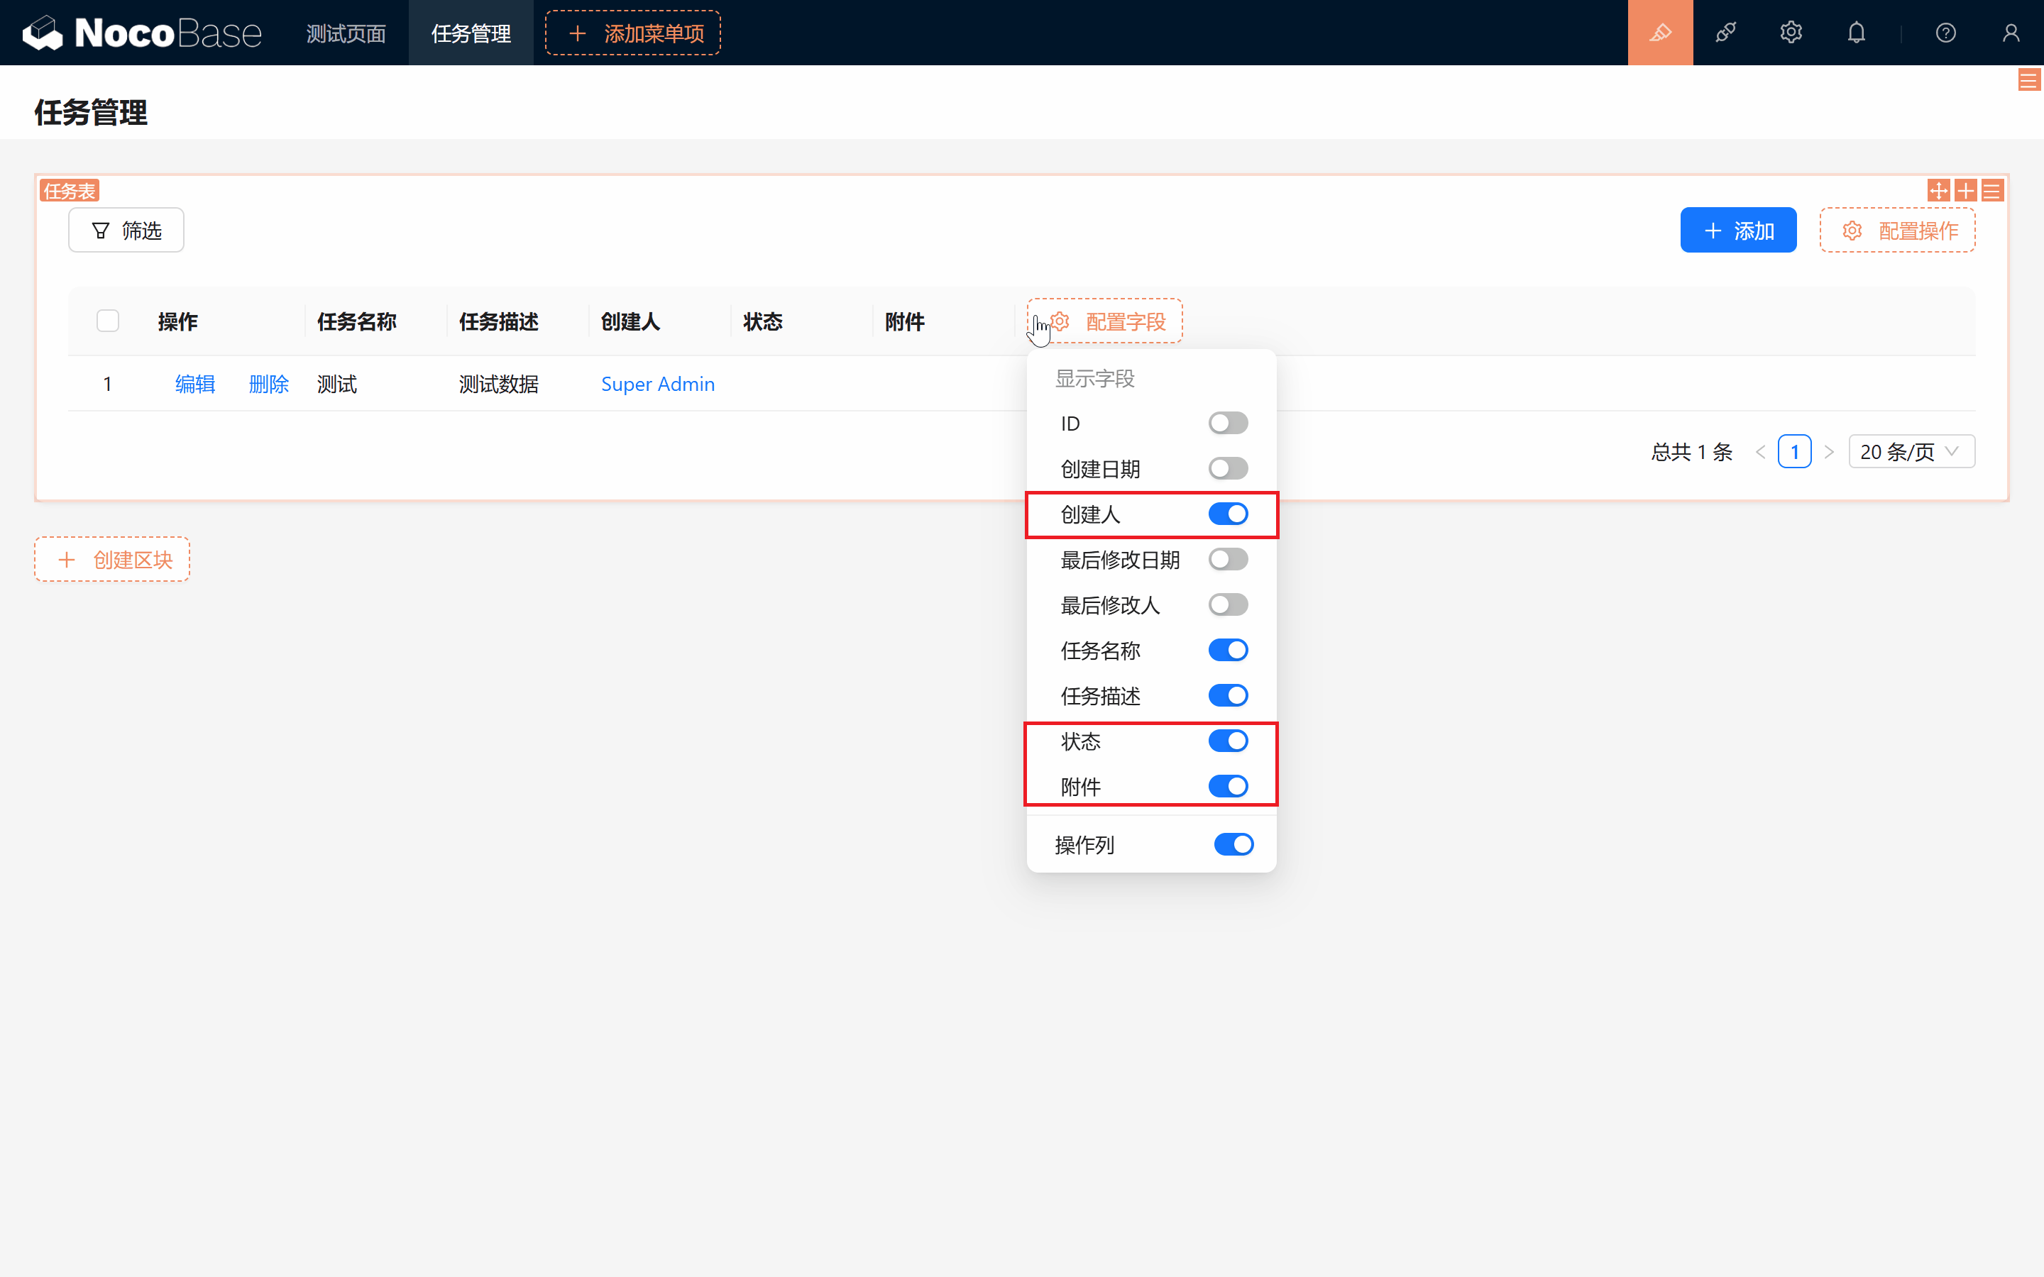Image resolution: width=2044 pixels, height=1277 pixels.
Task: Click 编辑 link in row 1
Action: pos(195,385)
